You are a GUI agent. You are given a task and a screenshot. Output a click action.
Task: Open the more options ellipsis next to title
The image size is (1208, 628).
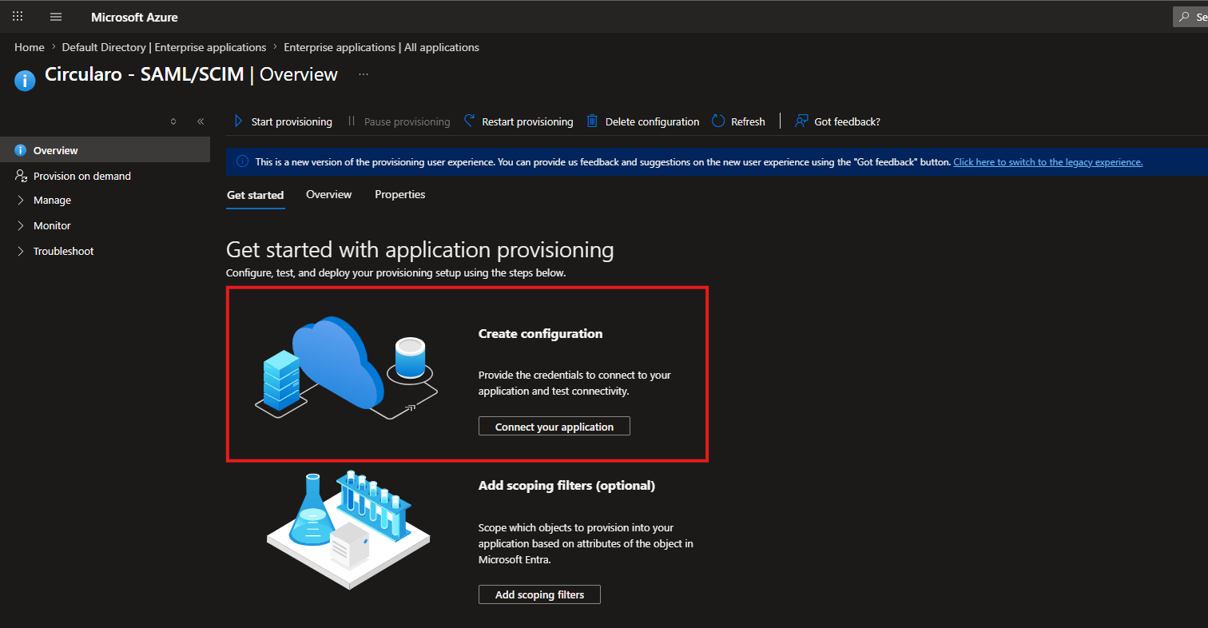364,74
